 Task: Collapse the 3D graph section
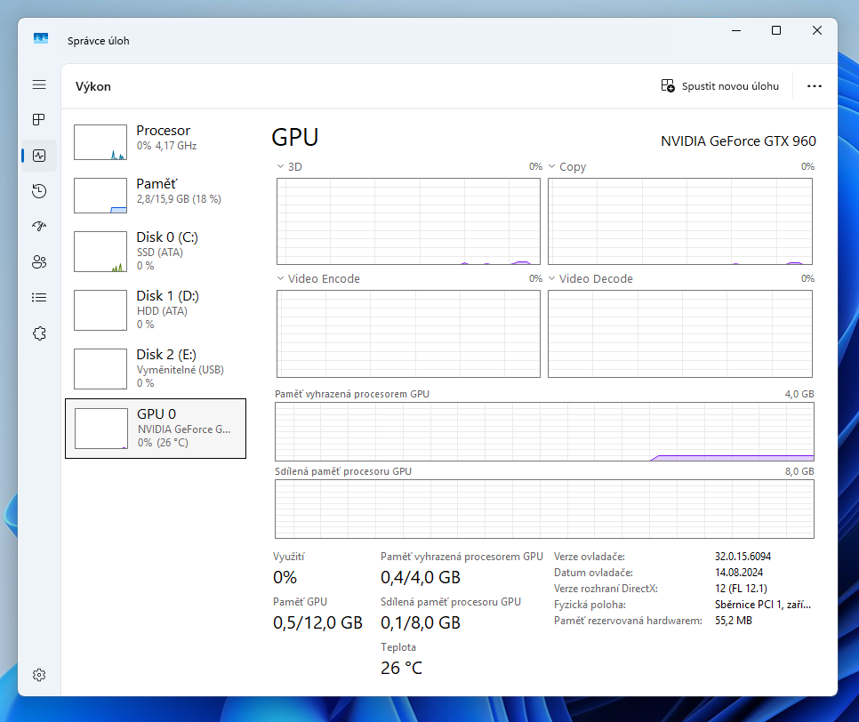280,166
